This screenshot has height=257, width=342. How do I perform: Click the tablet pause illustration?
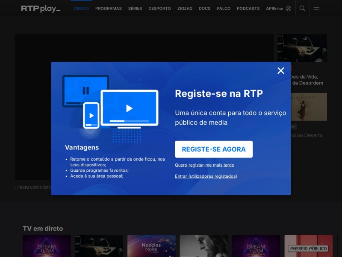(85, 90)
